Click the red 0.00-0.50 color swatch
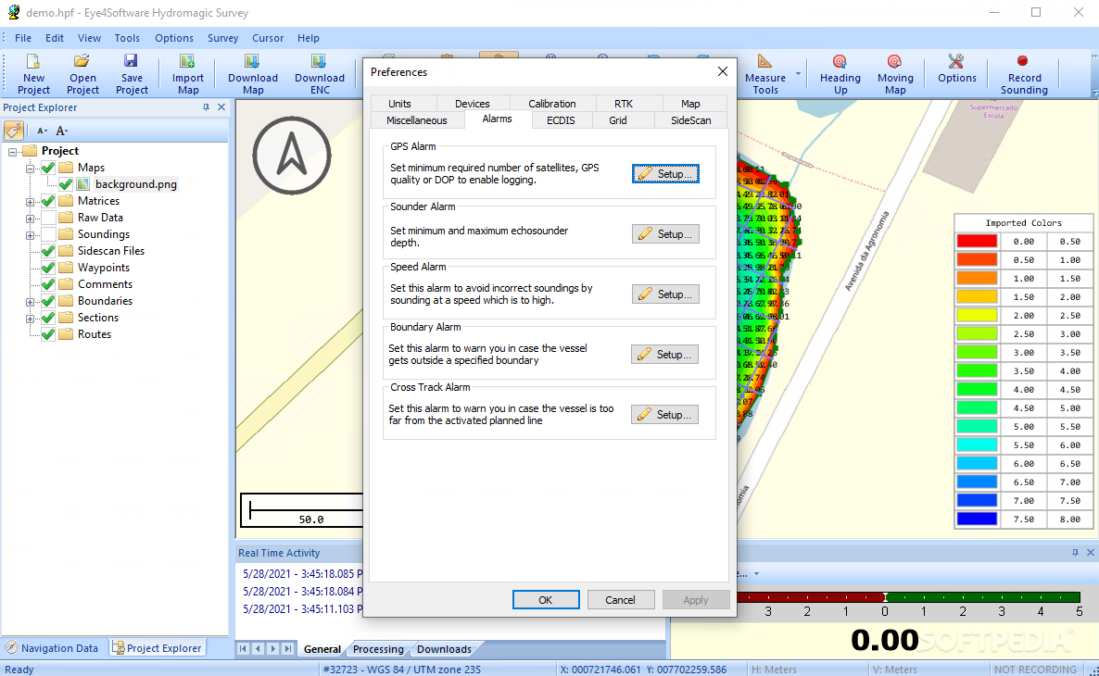Screen dimensions: 1099x676 (977, 241)
